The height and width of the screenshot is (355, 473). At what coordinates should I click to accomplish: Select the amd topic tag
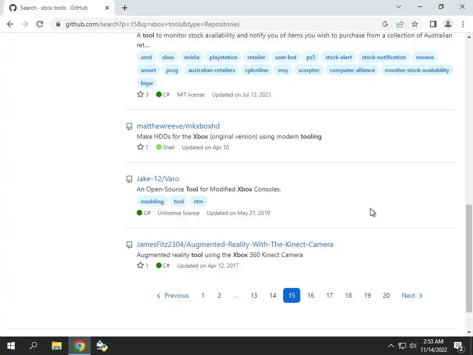click(x=146, y=57)
